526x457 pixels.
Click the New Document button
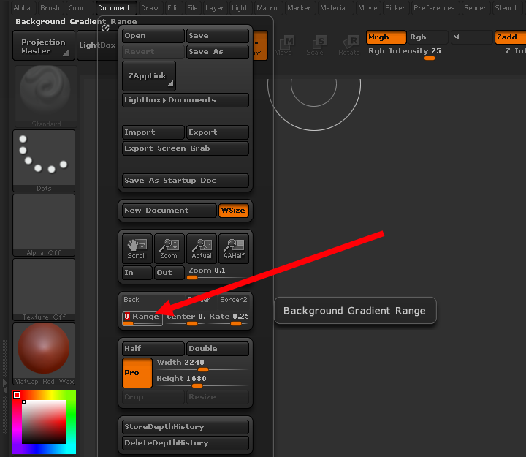coord(169,211)
